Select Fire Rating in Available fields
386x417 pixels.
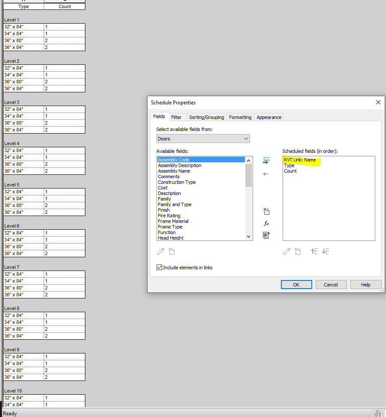click(201, 216)
